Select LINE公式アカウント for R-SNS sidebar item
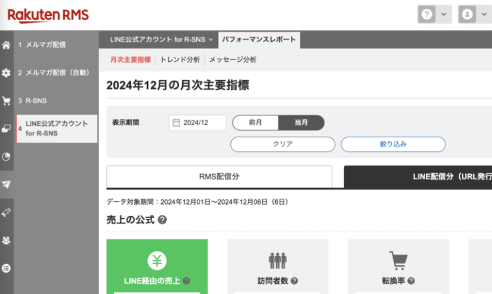 coord(57,129)
